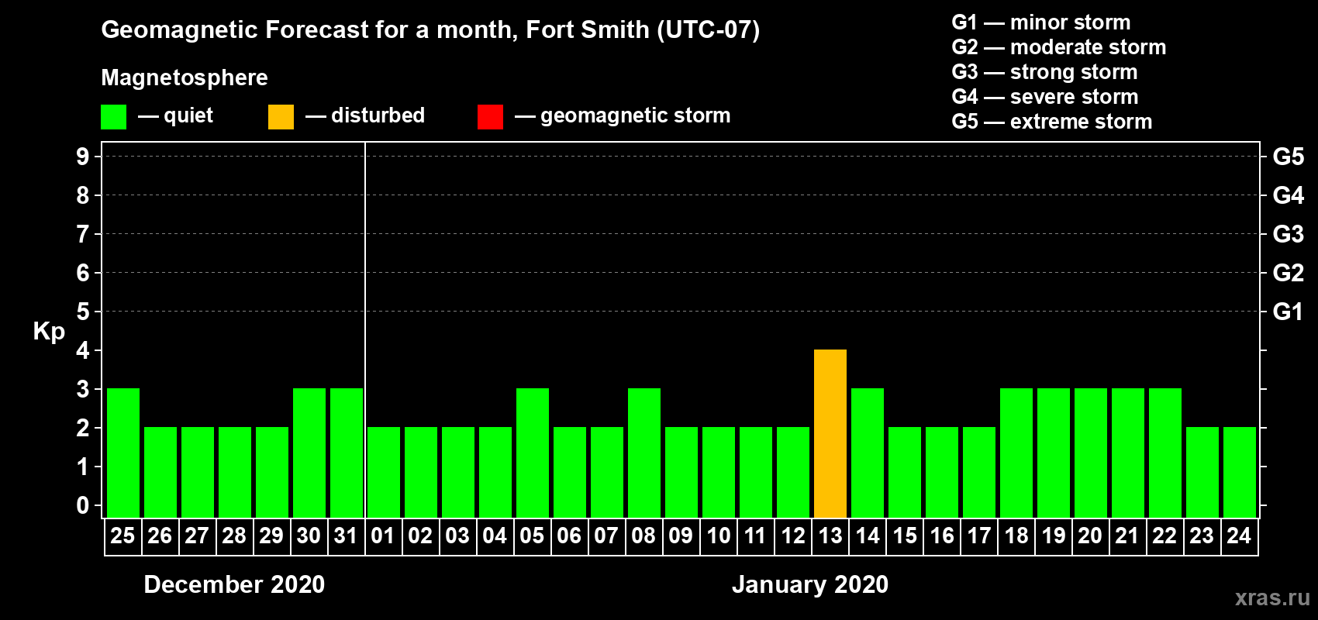The width and height of the screenshot is (1318, 620).
Task: Click the bar above date 31
Action: click(347, 453)
